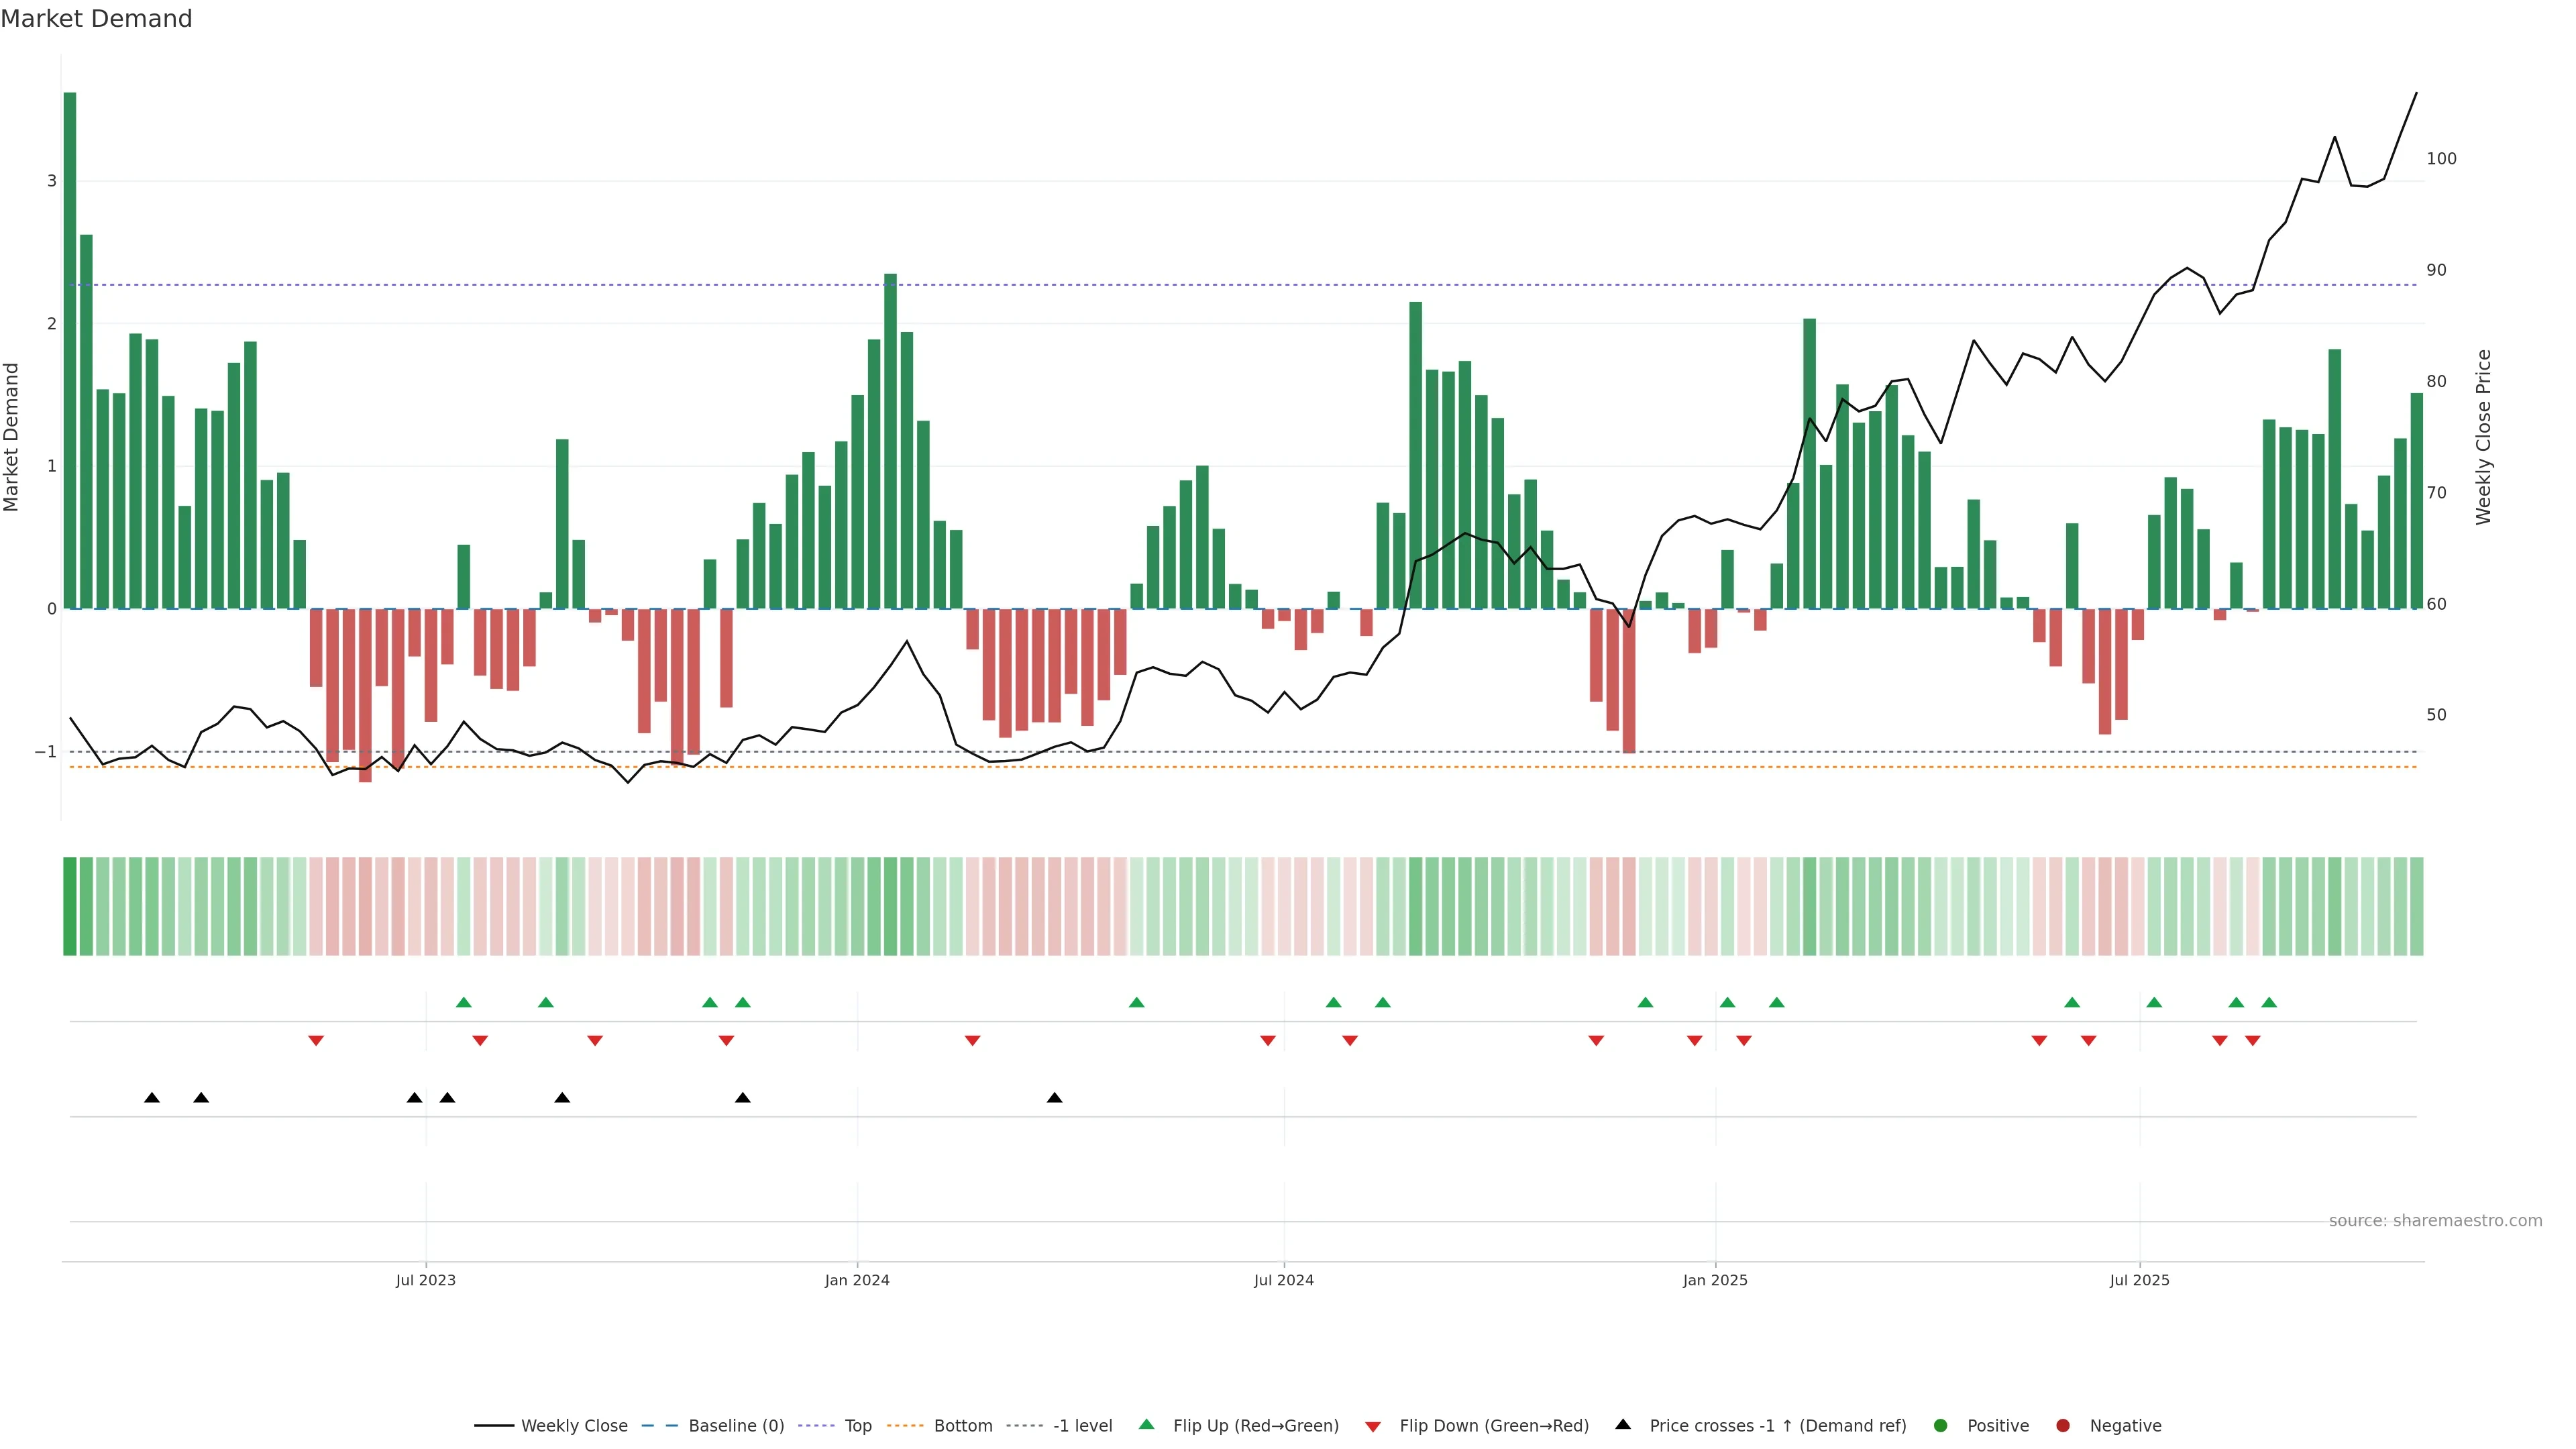Click the black Price crosses -1 legend triangle
Screen dimensions: 2576x1449
pyautogui.click(x=1623, y=1424)
